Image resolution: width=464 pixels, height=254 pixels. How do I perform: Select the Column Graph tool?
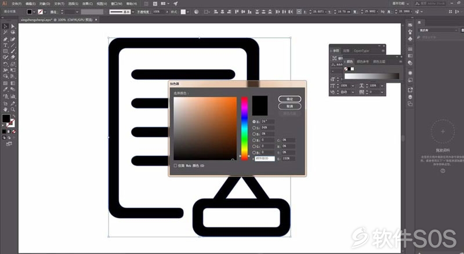click(13, 96)
